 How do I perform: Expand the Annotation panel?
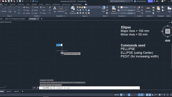click(60, 16)
